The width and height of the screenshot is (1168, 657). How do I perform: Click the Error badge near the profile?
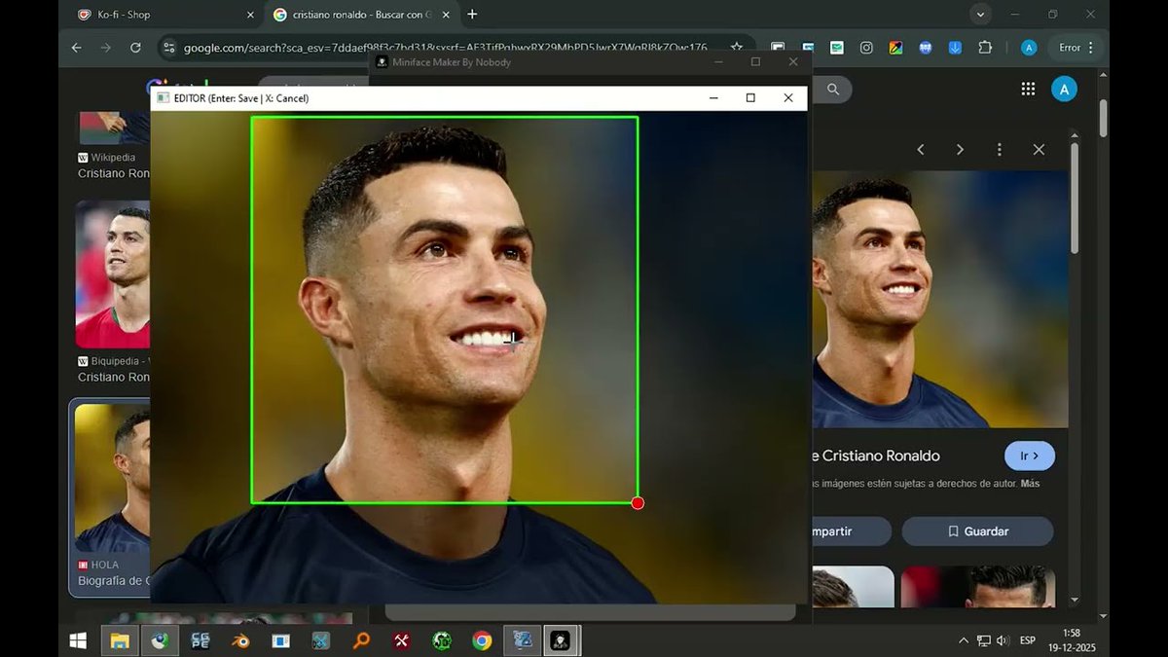coord(1069,47)
